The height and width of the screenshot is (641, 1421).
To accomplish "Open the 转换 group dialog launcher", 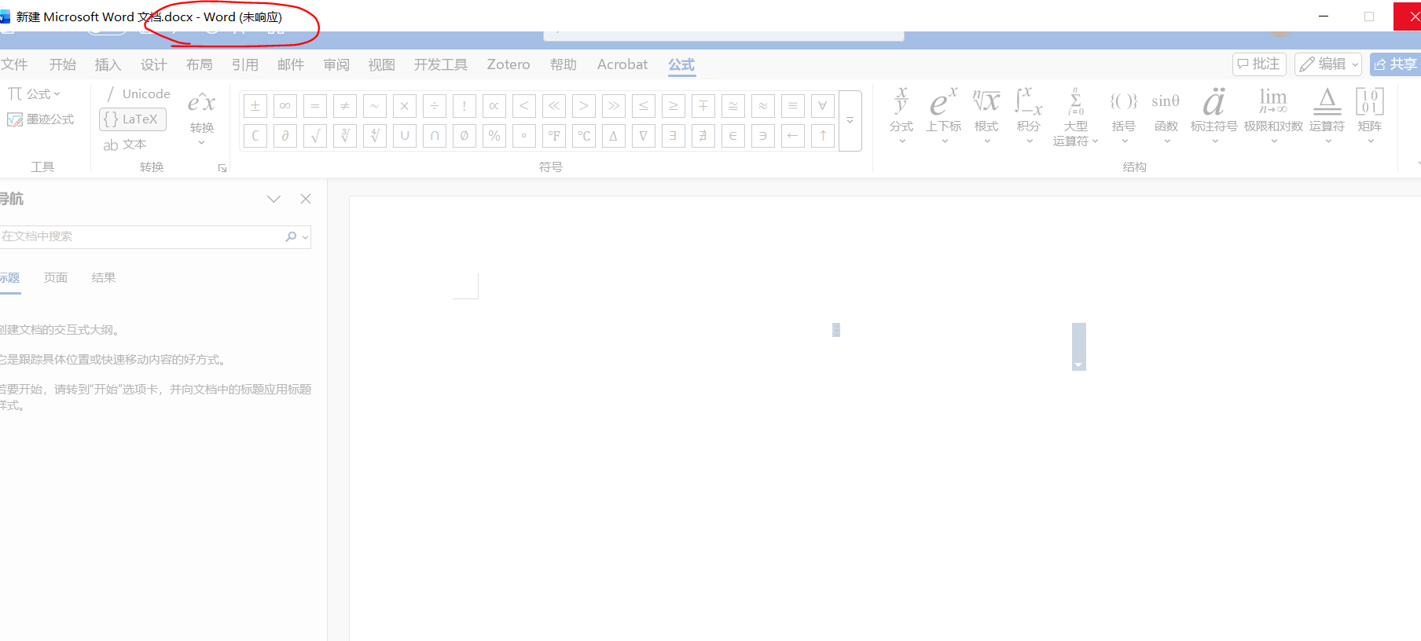I will pos(222,168).
